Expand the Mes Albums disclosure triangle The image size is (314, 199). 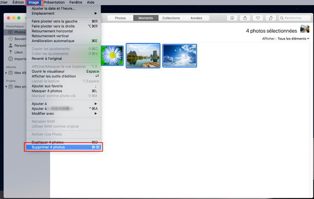(6, 73)
